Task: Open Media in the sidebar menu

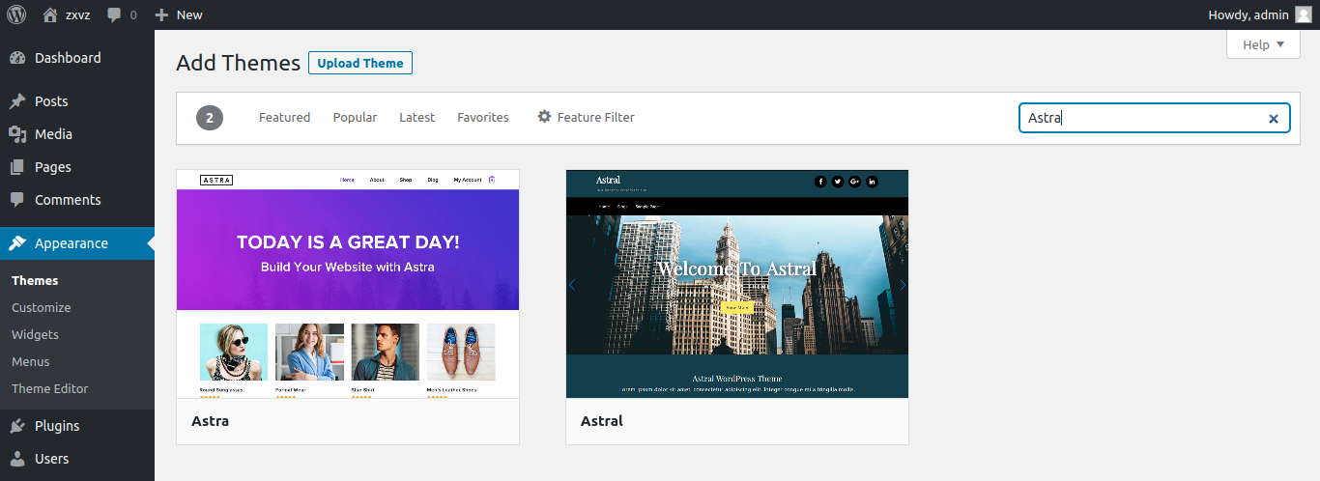Action: [x=77, y=134]
